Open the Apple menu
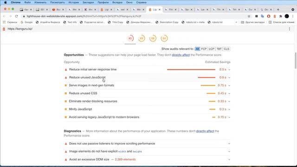 pos(5,2)
